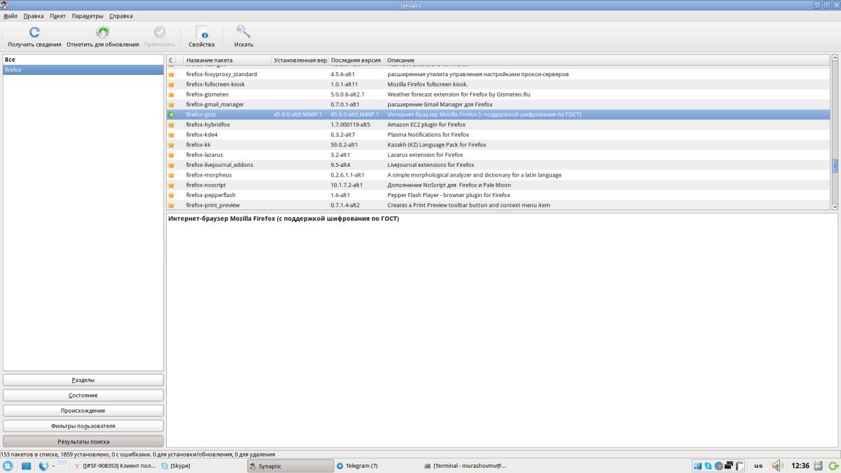Viewport: 841px width, 473px height.
Task: Click the keyboard layout 'us' indicator
Action: point(758,466)
